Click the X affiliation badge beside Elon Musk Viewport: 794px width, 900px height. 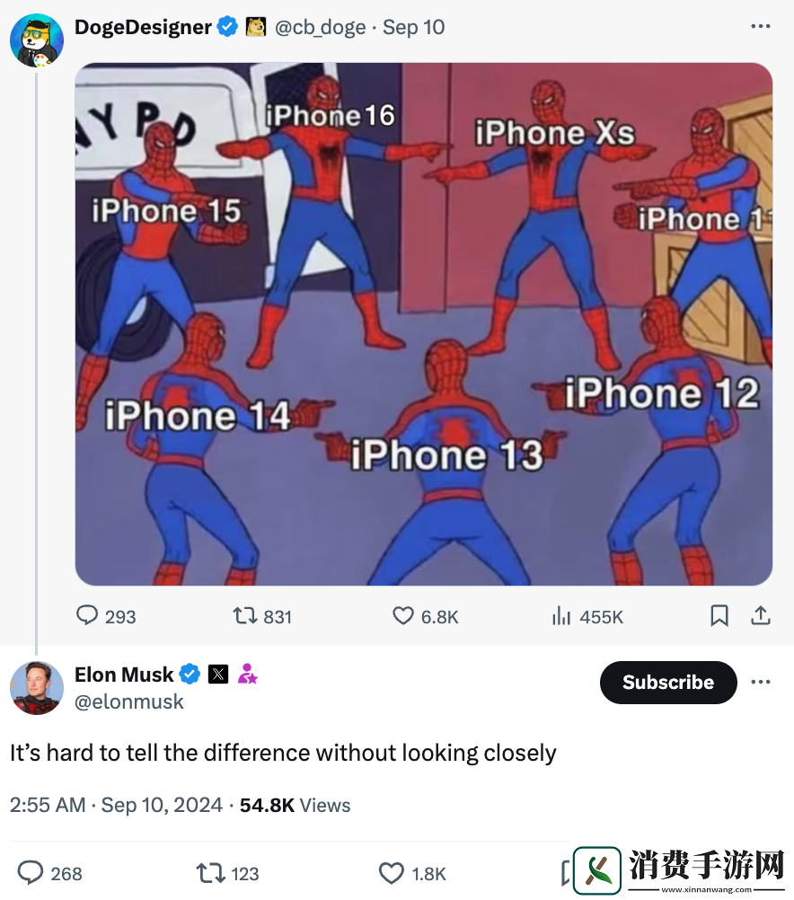(x=218, y=674)
